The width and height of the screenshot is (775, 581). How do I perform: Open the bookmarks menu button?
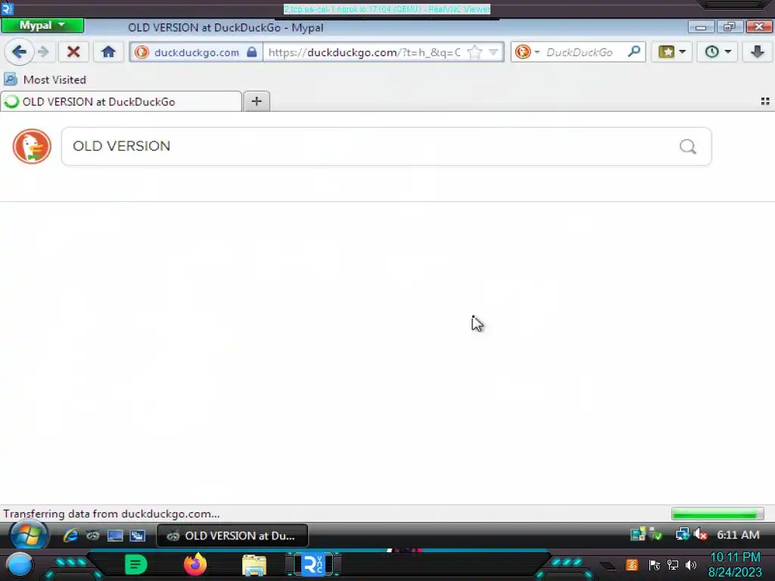click(671, 52)
